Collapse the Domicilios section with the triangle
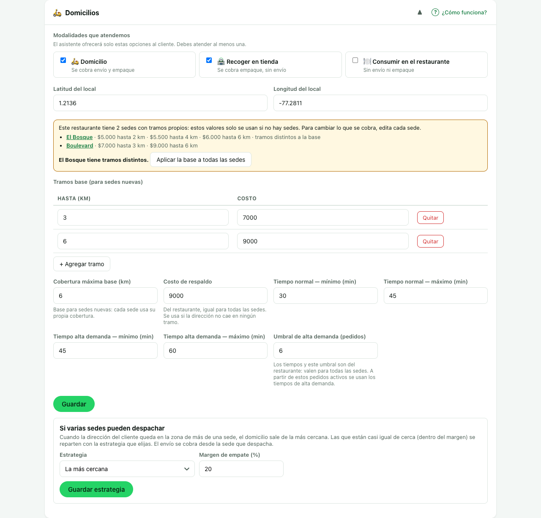The width and height of the screenshot is (541, 518). (x=420, y=12)
